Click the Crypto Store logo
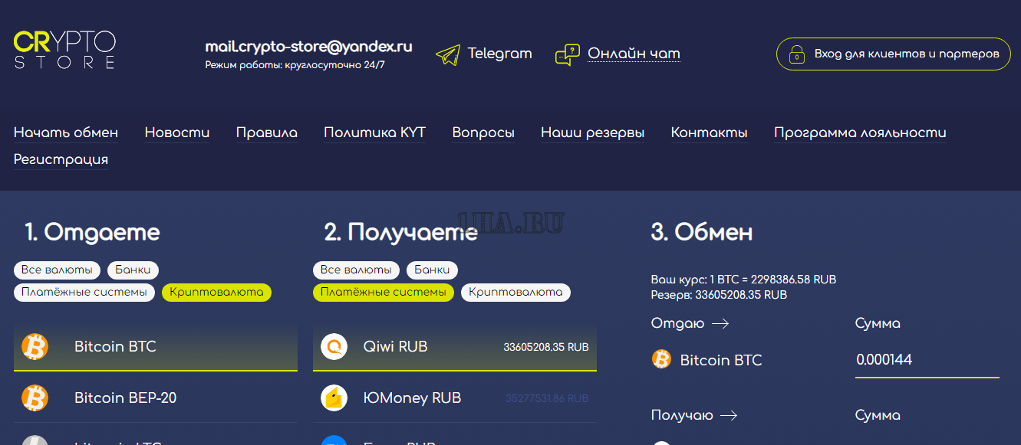The image size is (1021, 445). 64,51
